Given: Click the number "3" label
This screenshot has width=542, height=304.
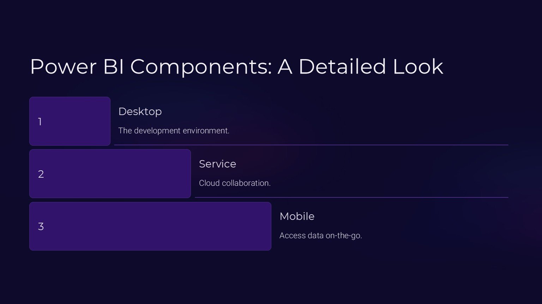Looking at the screenshot, I should coord(41,227).
